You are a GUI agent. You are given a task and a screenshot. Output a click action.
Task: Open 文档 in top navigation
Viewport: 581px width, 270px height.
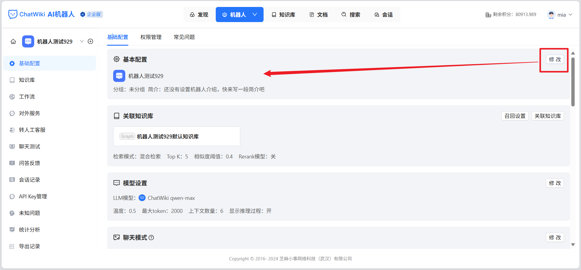tap(319, 15)
